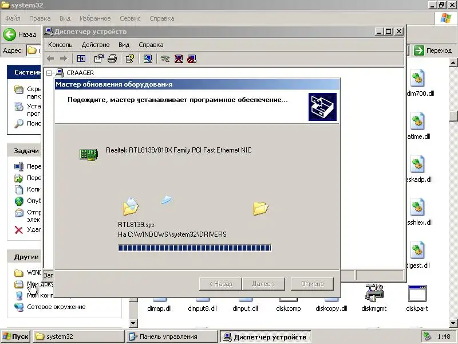Select the sshlex.dll file icon
The image size is (458, 344).
click(417, 207)
